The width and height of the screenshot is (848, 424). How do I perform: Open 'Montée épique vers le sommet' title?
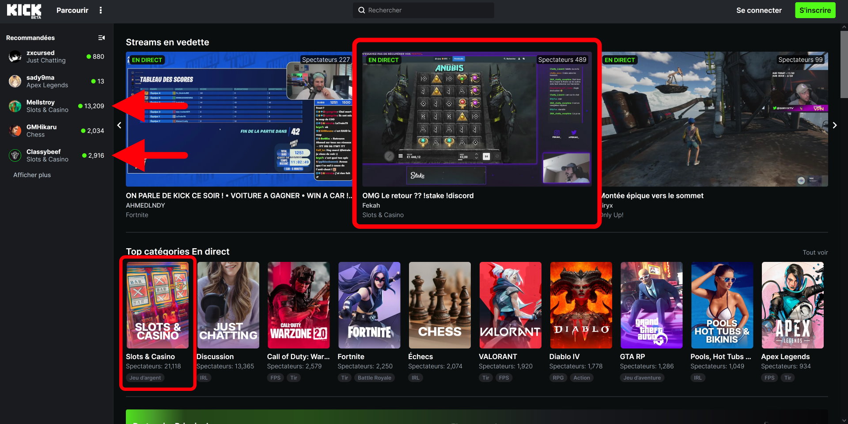653,196
